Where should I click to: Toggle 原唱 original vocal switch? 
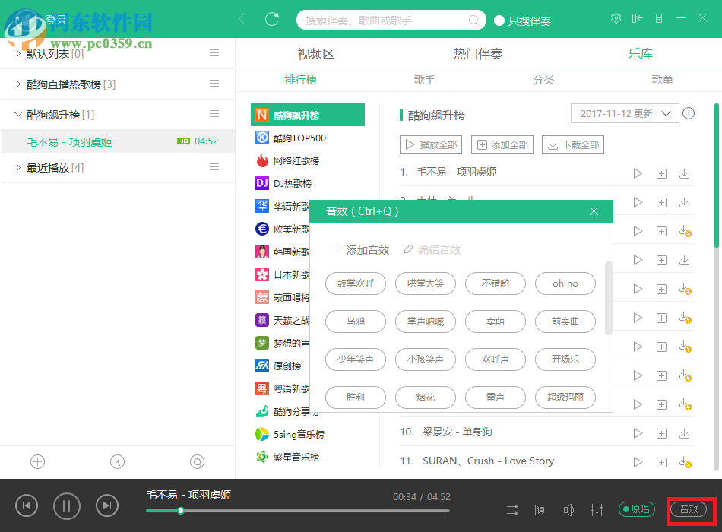tap(636, 509)
